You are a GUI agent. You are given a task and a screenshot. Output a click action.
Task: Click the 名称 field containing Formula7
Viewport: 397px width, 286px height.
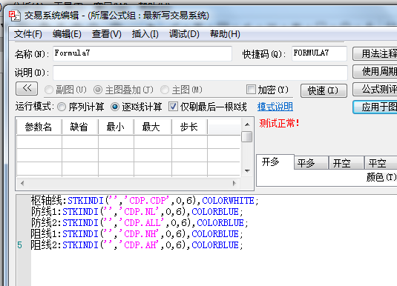142,53
